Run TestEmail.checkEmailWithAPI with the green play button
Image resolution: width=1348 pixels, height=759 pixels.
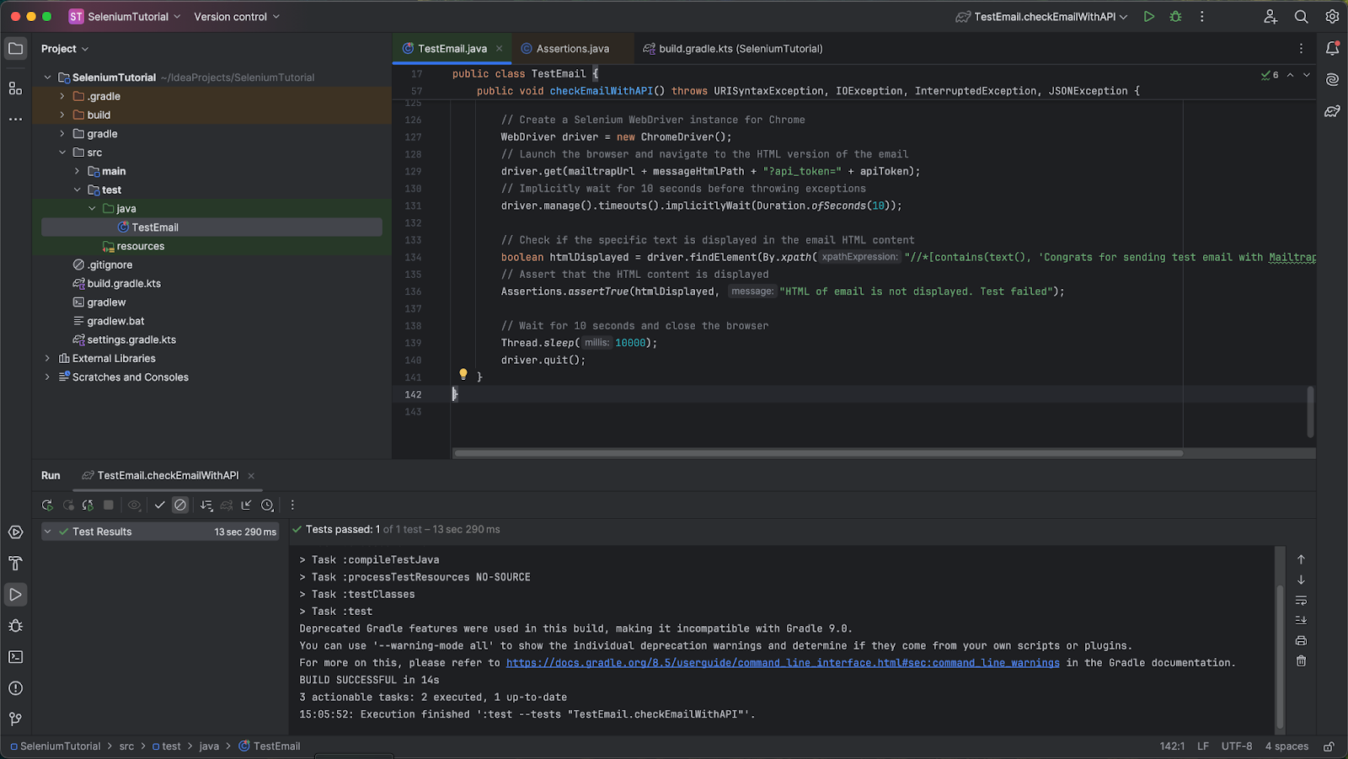click(x=1148, y=17)
